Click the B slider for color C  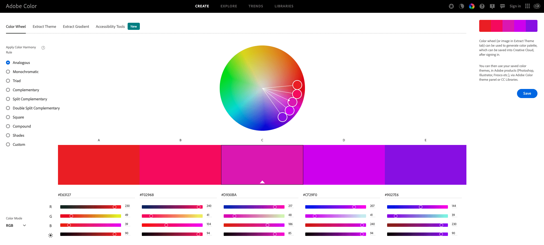(254, 225)
